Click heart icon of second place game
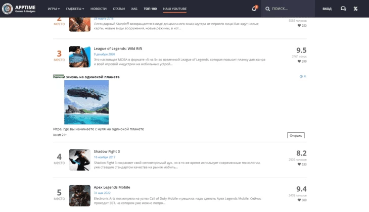Image resolution: width=369 pixels, height=212 pixels. (299, 26)
